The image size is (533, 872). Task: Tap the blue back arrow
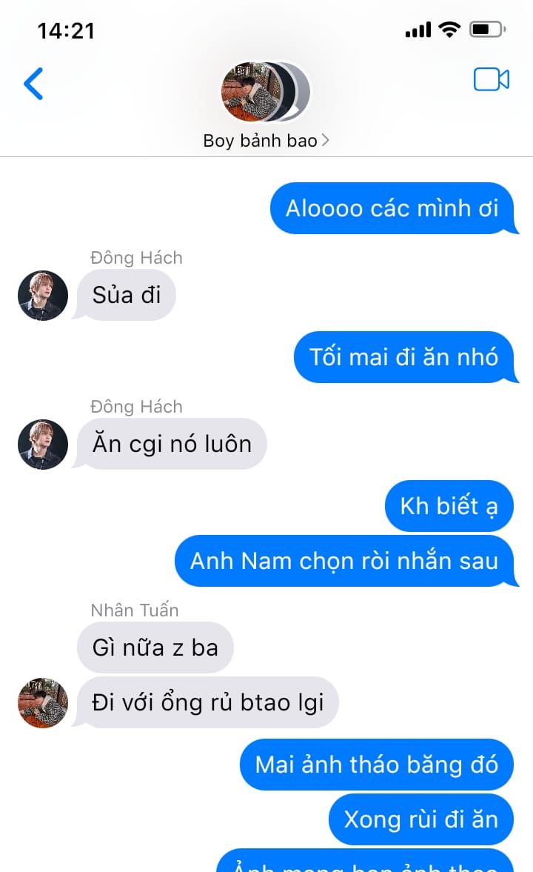(33, 84)
